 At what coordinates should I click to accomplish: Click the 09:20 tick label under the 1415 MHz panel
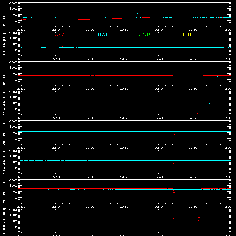pos(90,118)
